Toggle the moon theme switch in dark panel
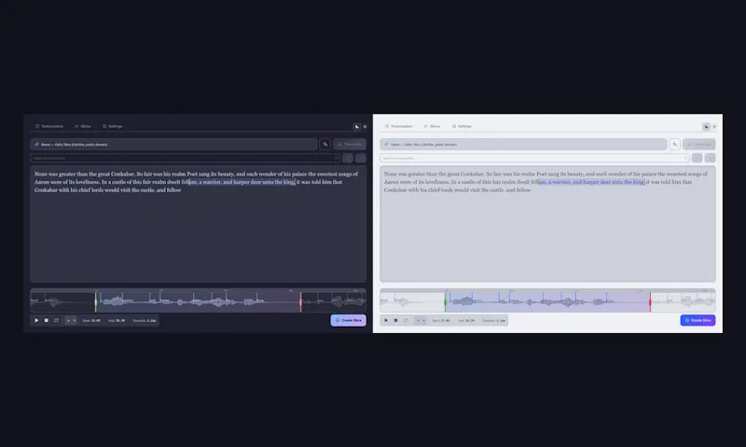 357,127
